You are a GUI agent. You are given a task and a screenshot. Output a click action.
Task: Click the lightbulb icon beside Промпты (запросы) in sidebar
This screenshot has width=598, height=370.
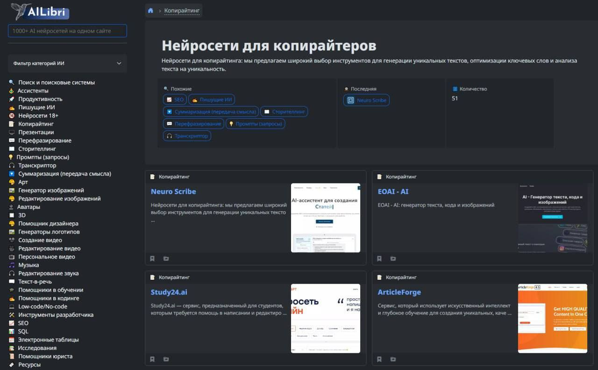point(11,157)
